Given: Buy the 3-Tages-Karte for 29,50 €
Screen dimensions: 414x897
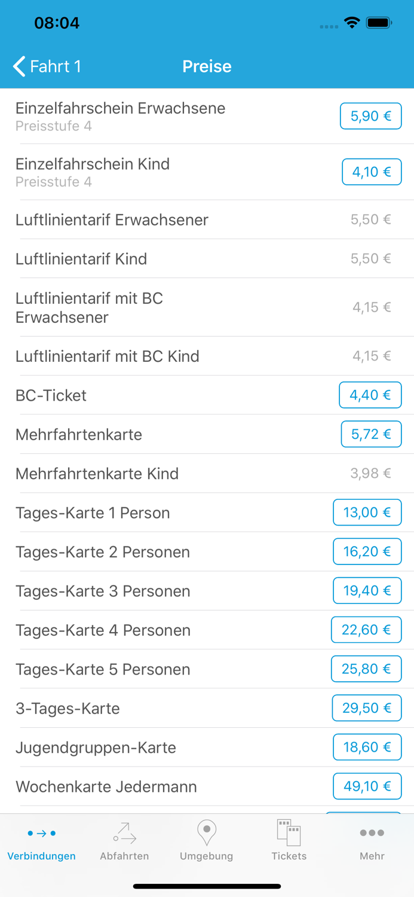Looking at the screenshot, I should click(366, 708).
